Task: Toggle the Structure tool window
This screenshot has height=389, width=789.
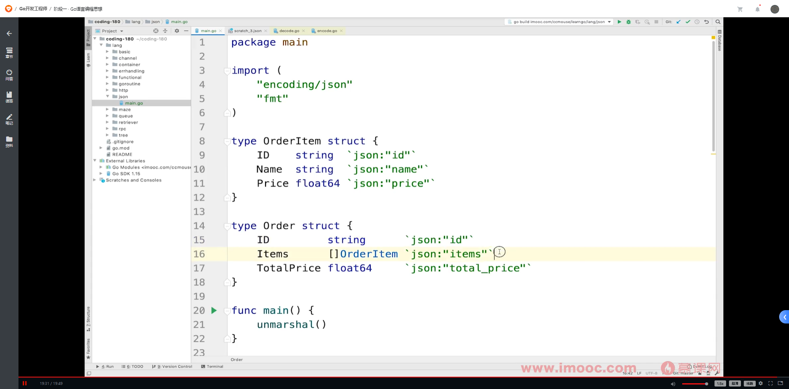Action: point(88,319)
